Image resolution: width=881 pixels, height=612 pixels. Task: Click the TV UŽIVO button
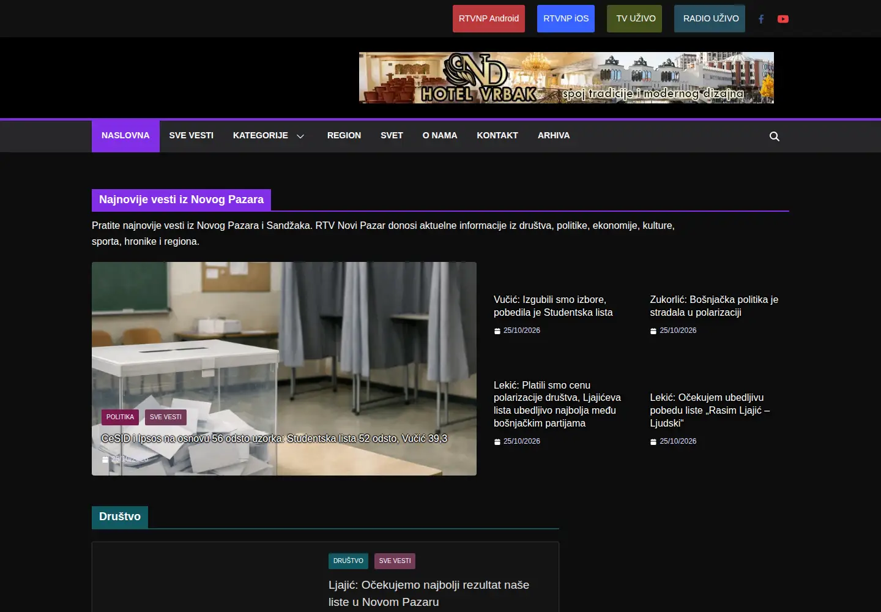[x=634, y=19]
